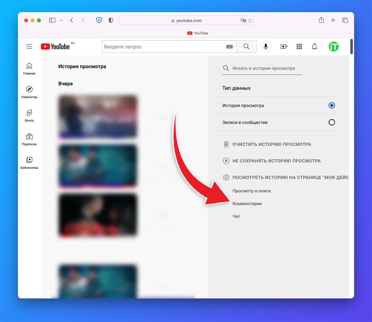The width and height of the screenshot is (372, 322).
Task: Open the notifications bell
Action: pyautogui.click(x=314, y=46)
